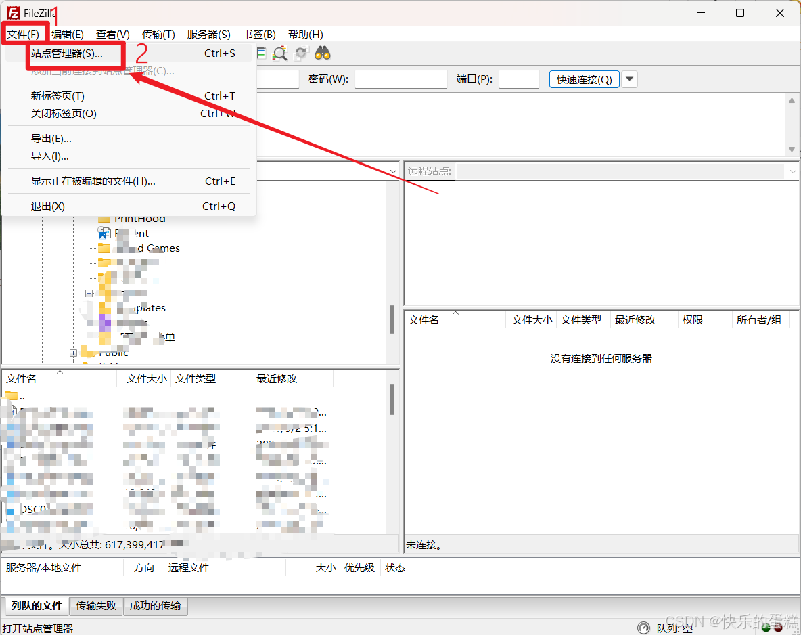Sort remote list by 权限 column

[705, 320]
